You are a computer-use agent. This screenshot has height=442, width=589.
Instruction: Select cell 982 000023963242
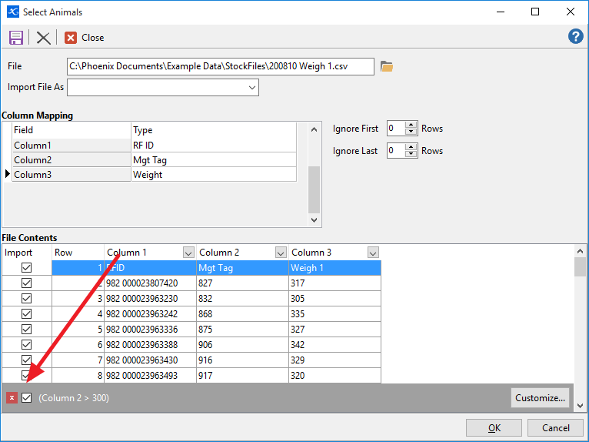coord(150,314)
